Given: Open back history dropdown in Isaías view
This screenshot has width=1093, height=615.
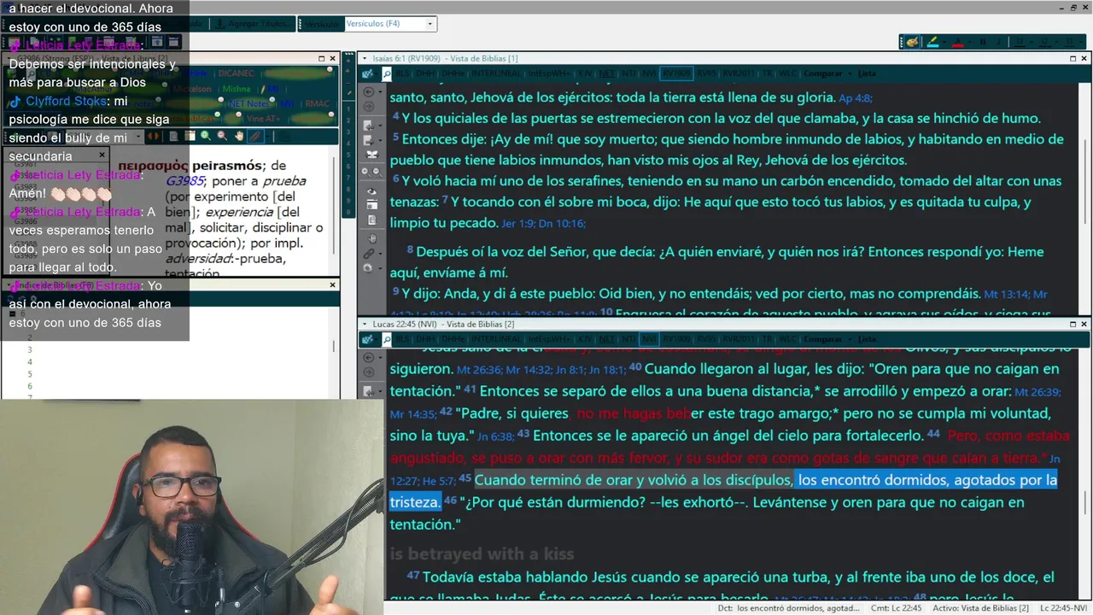Looking at the screenshot, I should click(x=380, y=91).
